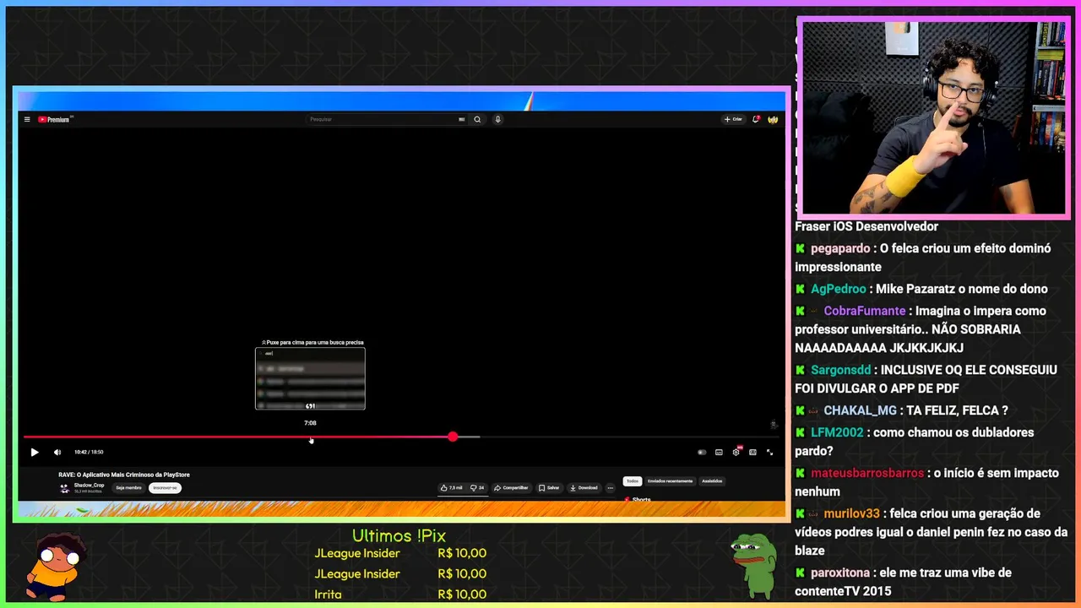The width and height of the screenshot is (1081, 608).
Task: Click username mateusbarrosbarros in chat
Action: (x=867, y=473)
